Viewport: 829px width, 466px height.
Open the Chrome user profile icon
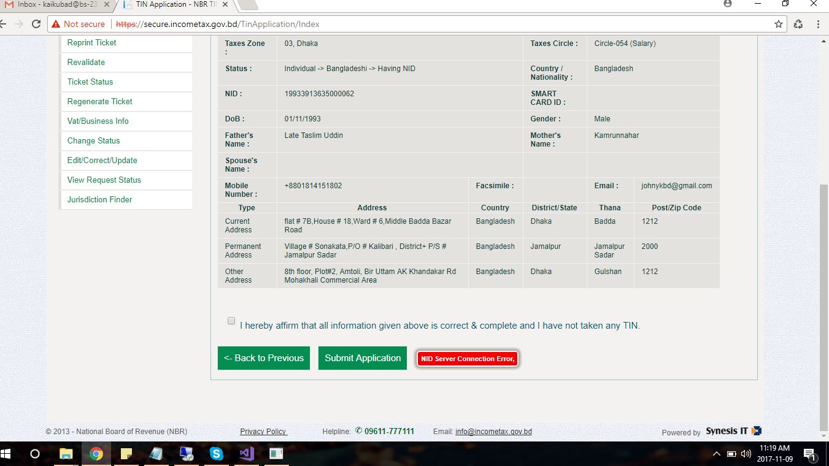728,4
